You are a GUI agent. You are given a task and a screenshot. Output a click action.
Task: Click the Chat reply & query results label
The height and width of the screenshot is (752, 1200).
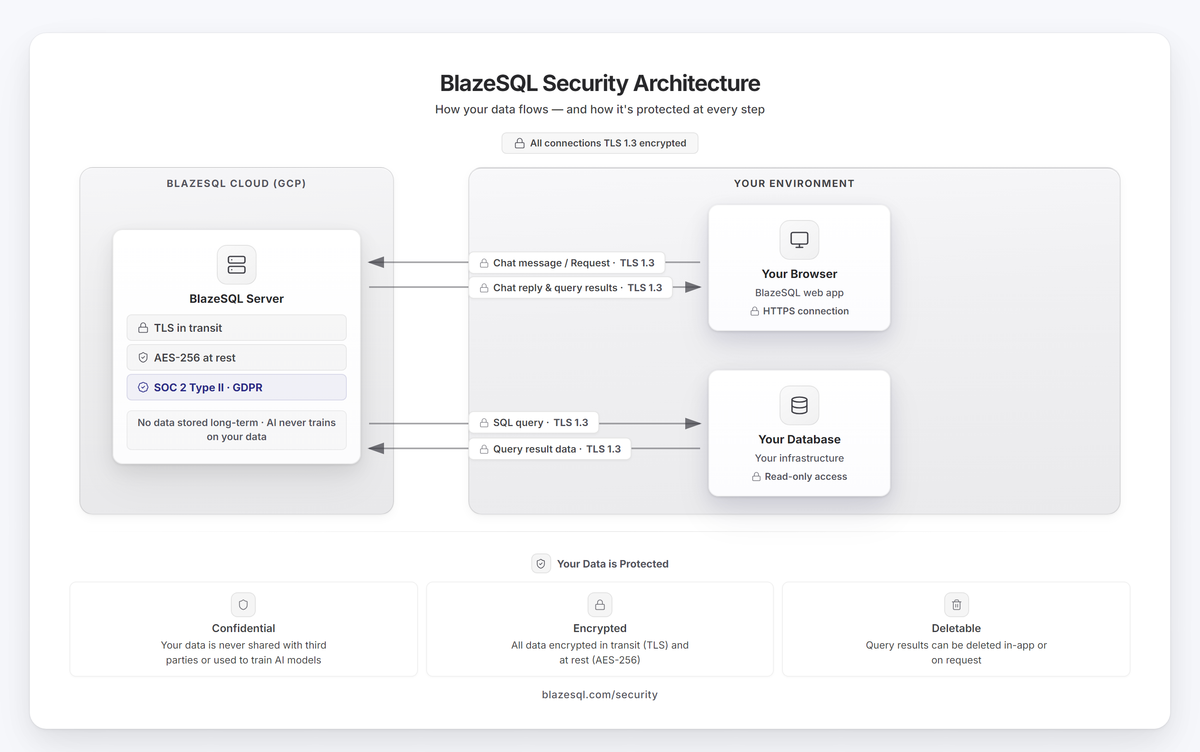571,287
